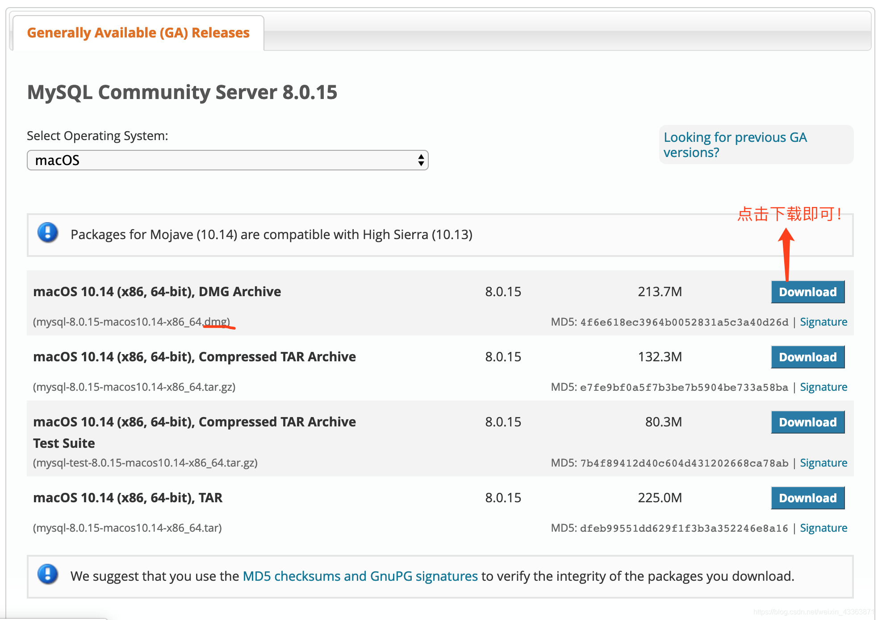Download the Compressed TAR Archive Test Suite
The width and height of the screenshot is (878, 620).
(x=807, y=422)
